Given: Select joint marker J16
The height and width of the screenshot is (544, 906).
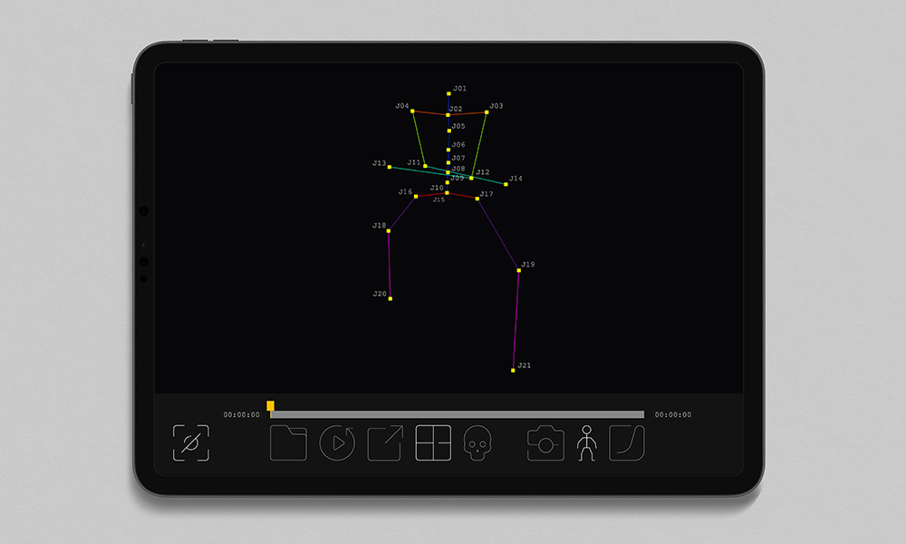Looking at the screenshot, I should [x=416, y=197].
